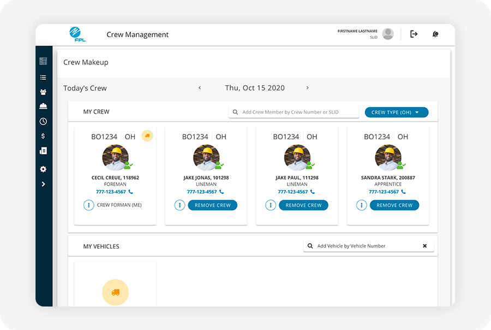Call Cecil Creue's phone number

(x=115, y=192)
